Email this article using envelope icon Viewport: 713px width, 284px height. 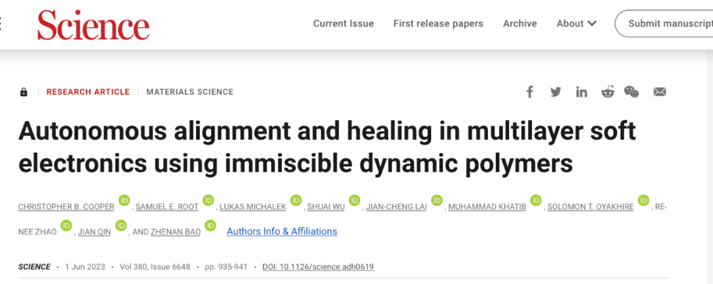(660, 92)
